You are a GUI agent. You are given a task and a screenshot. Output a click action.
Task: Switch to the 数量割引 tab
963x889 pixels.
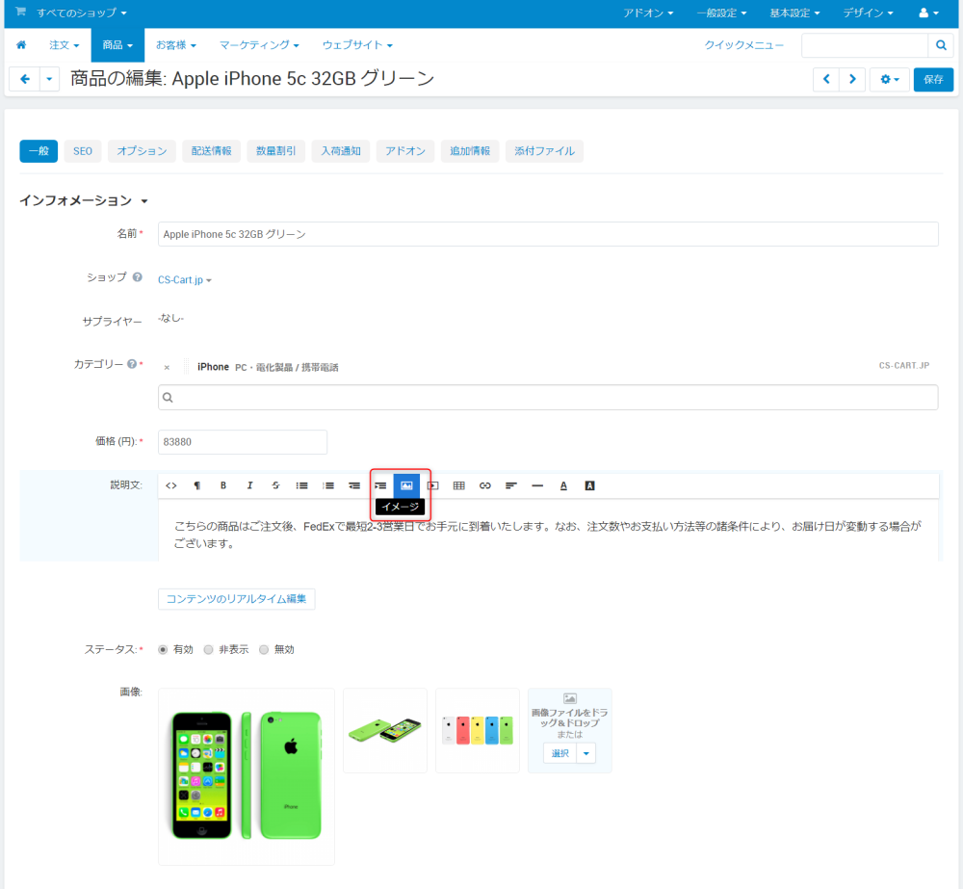click(x=275, y=151)
